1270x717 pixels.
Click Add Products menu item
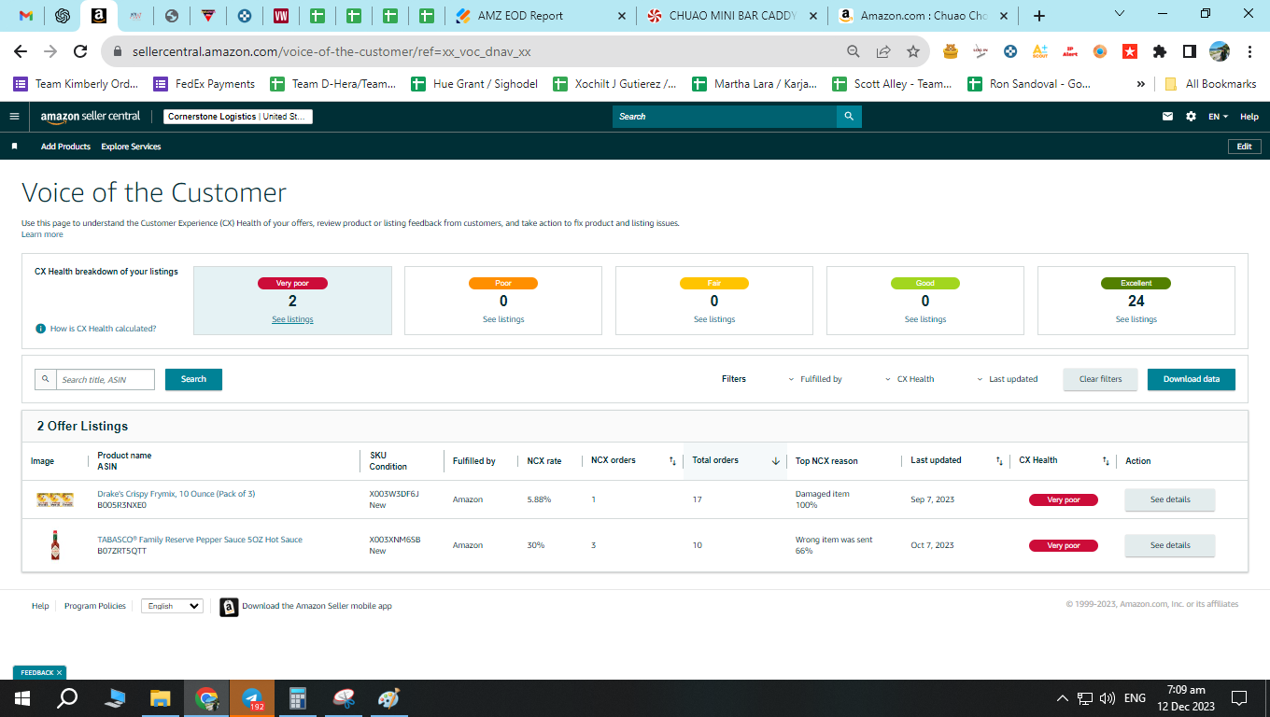pos(65,147)
